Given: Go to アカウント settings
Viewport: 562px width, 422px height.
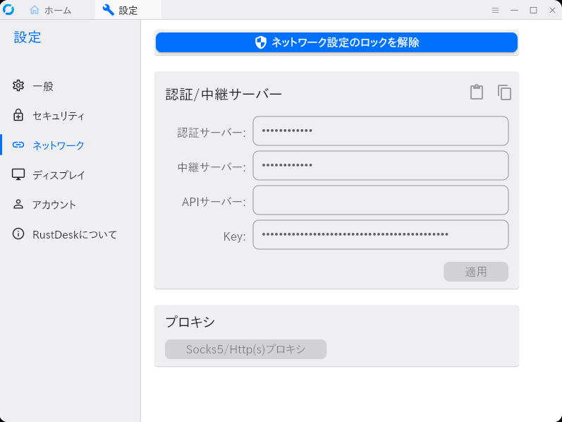Looking at the screenshot, I should [70, 205].
